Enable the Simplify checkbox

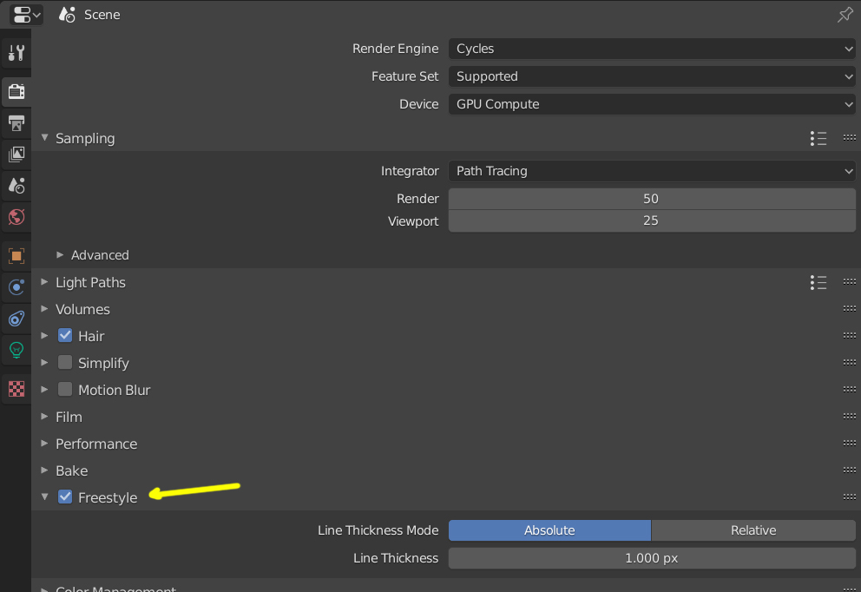point(65,363)
